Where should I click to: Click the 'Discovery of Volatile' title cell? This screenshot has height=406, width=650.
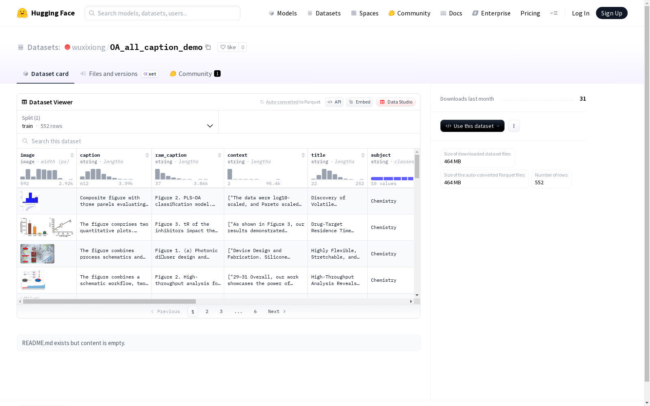pyautogui.click(x=338, y=201)
